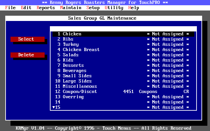Screen dimensions: 210x131
Task: Click the KRMgr V1.04 copyright status line
Action: (104, 128)
